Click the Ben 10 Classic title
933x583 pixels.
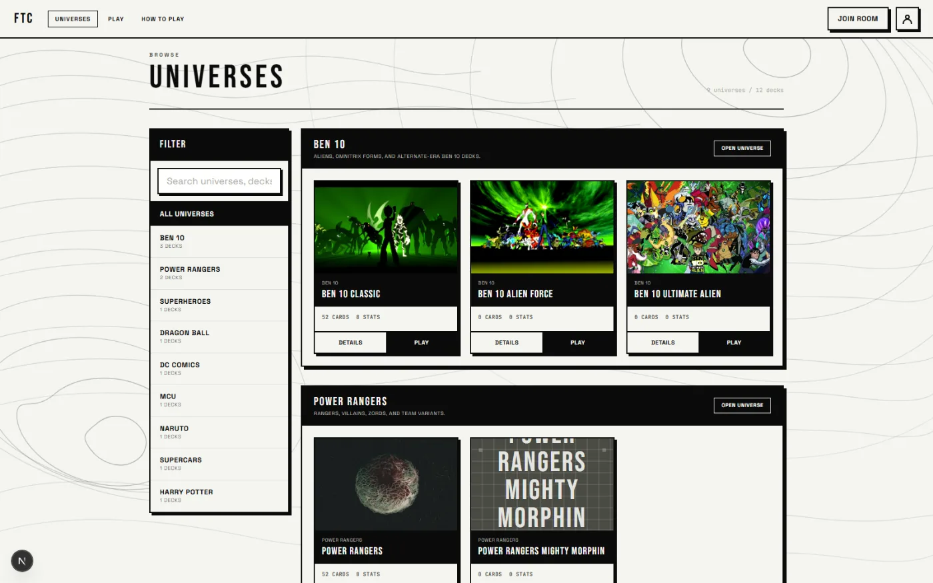point(351,294)
